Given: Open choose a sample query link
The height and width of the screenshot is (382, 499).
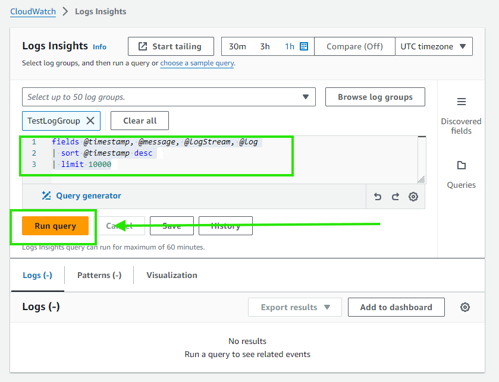Looking at the screenshot, I should [197, 62].
